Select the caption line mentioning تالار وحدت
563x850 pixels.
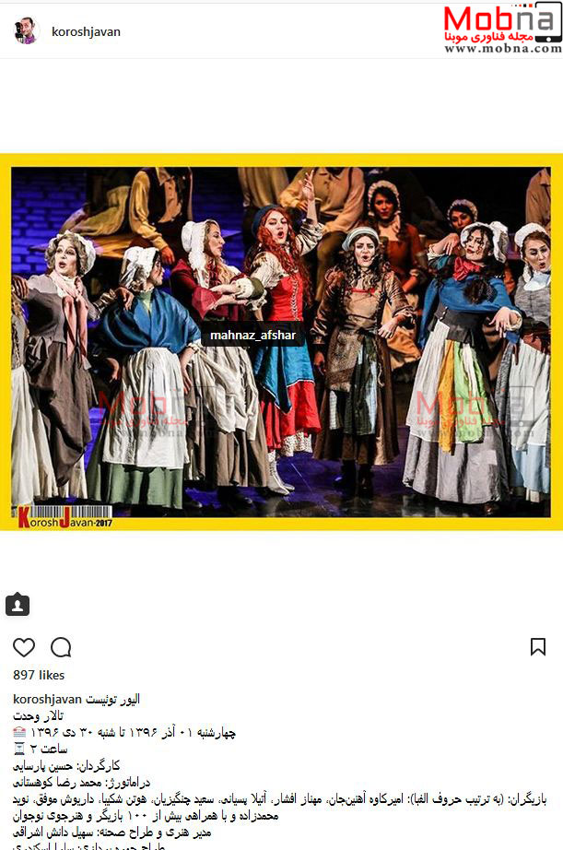point(38,716)
